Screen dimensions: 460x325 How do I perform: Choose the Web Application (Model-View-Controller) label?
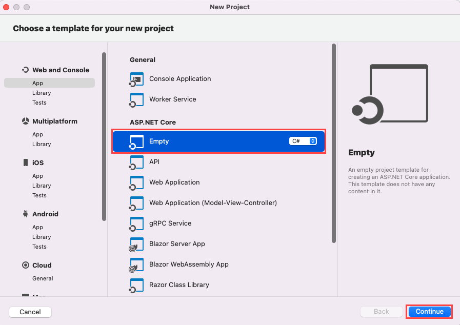pos(213,202)
